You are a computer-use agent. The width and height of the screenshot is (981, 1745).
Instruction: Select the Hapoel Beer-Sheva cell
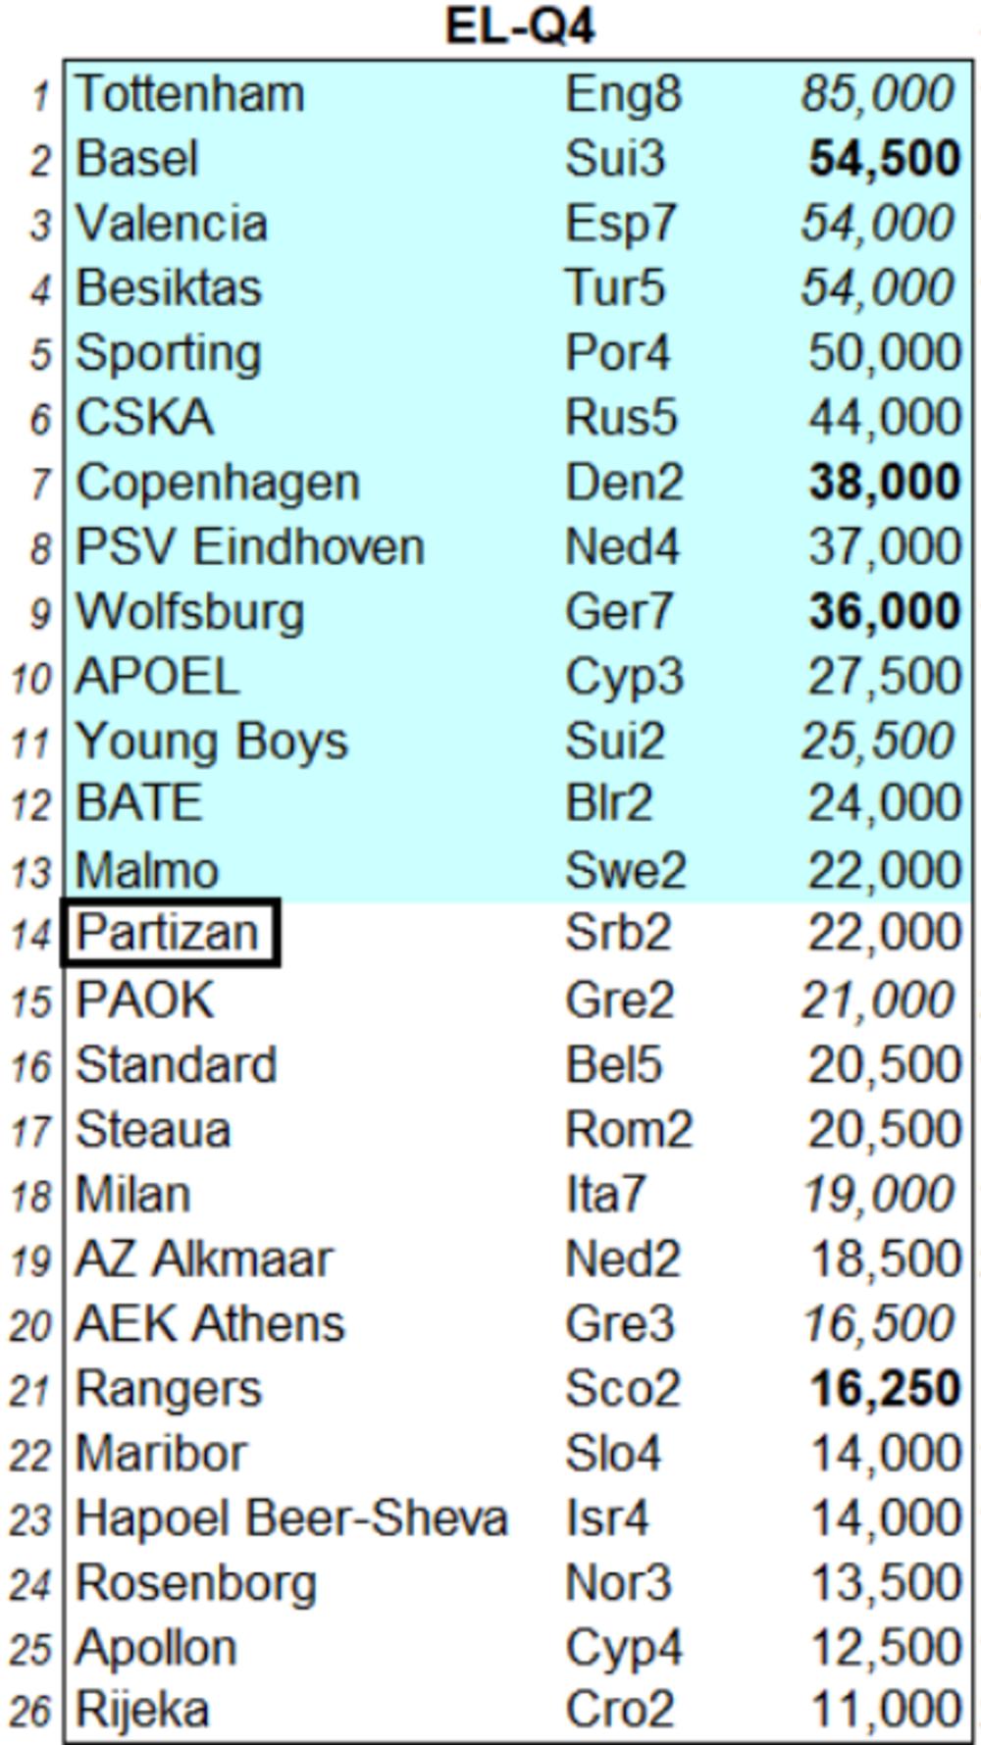tap(291, 1518)
